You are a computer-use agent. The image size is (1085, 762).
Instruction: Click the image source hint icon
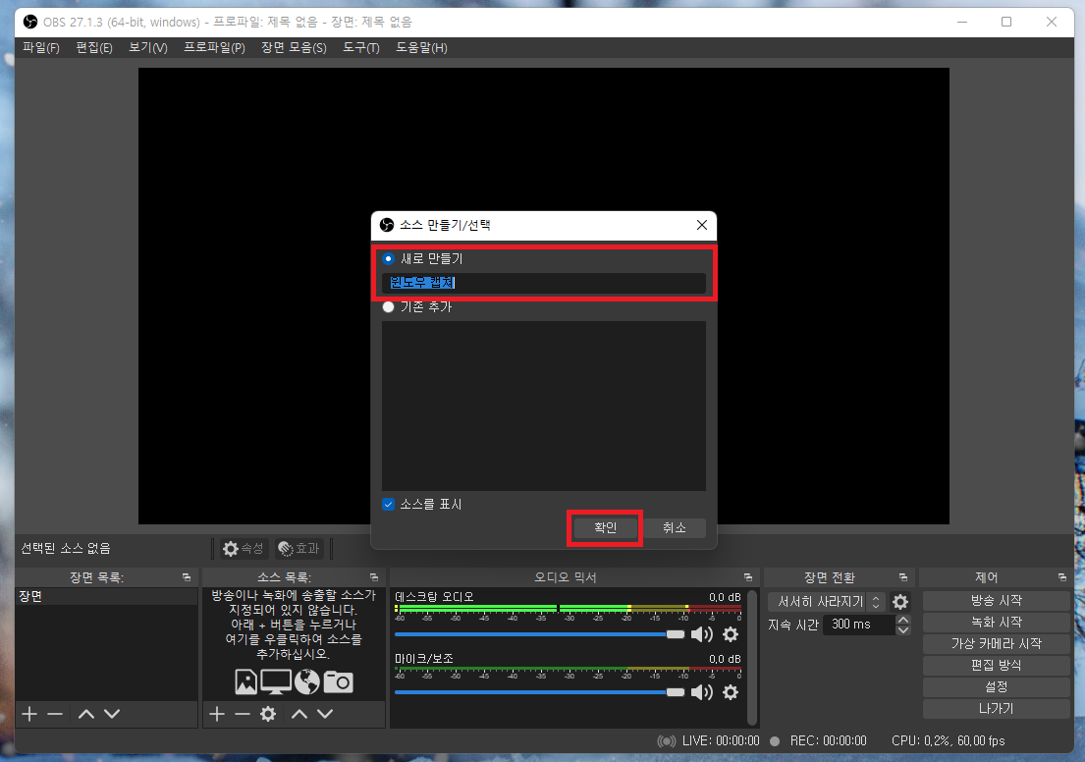245,681
